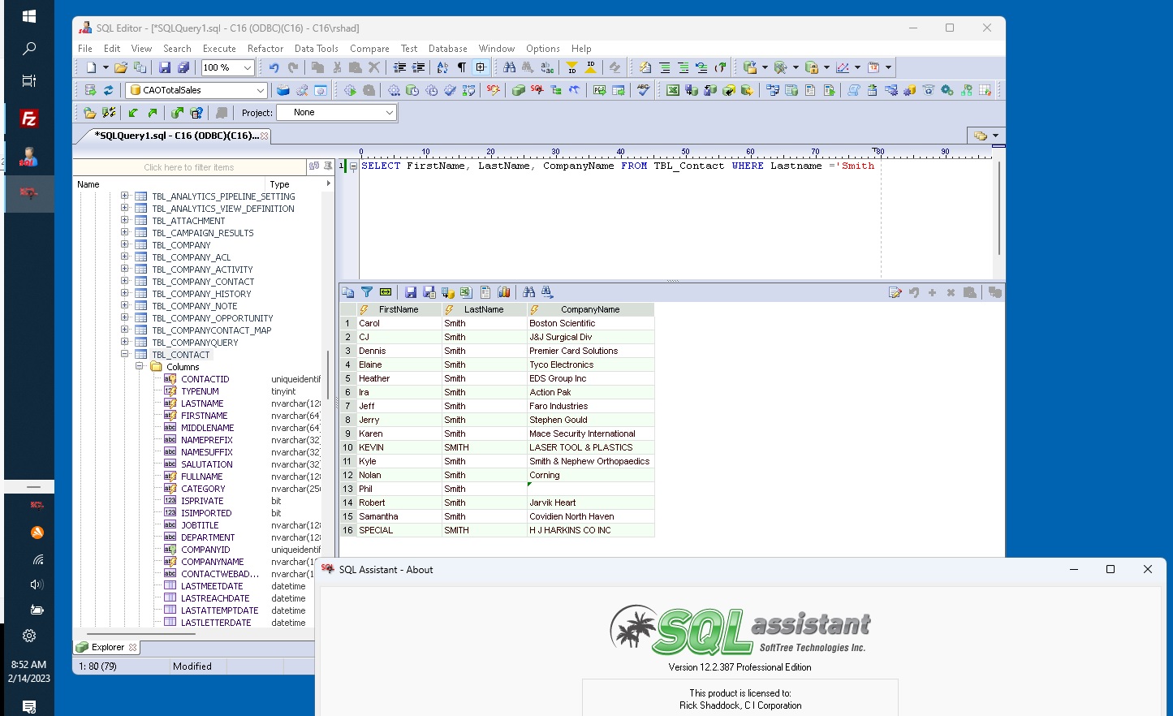Click inside the SQL query editor text
The height and width of the screenshot is (716, 1173).
coord(618,166)
